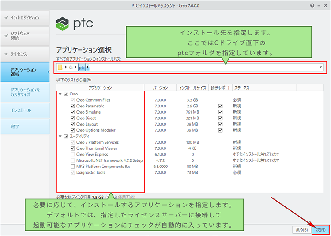331x236 pixels.
Task: Disable diagnostic report for Creo Layout
Action: [221, 124]
